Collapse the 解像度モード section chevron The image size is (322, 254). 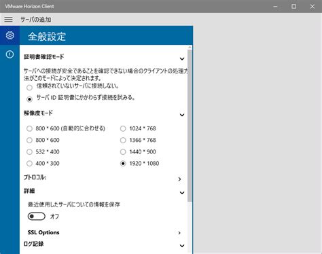182,115
